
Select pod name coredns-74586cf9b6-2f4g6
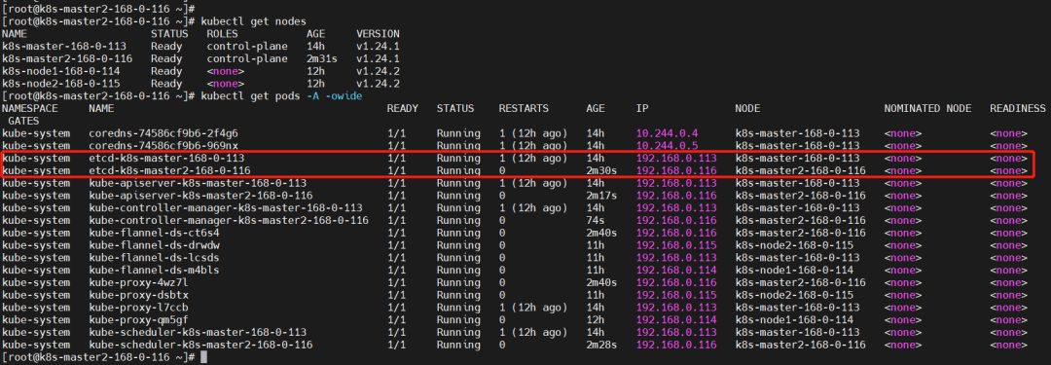163,133
